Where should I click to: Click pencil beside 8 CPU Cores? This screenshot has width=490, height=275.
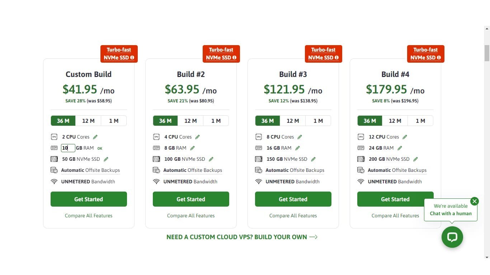tap(300, 137)
